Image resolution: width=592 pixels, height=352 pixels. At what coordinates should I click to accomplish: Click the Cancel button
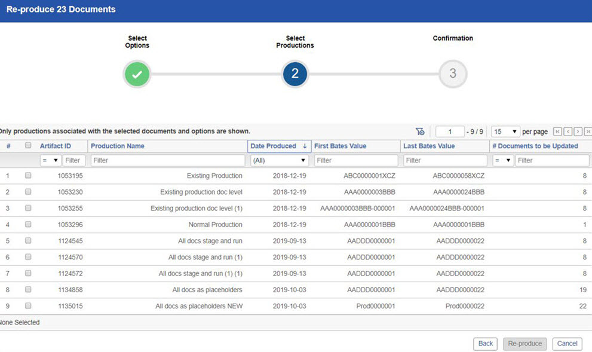567,344
